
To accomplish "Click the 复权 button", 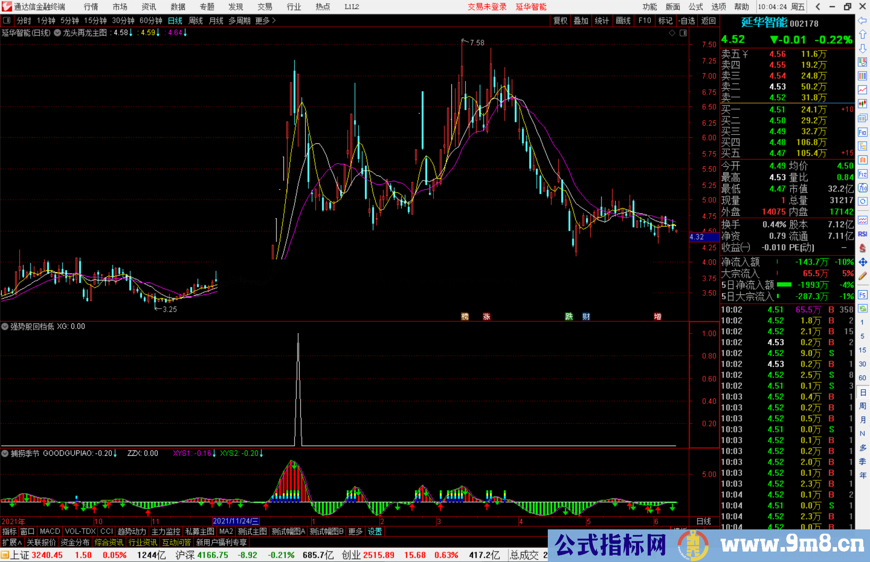I will (560, 21).
